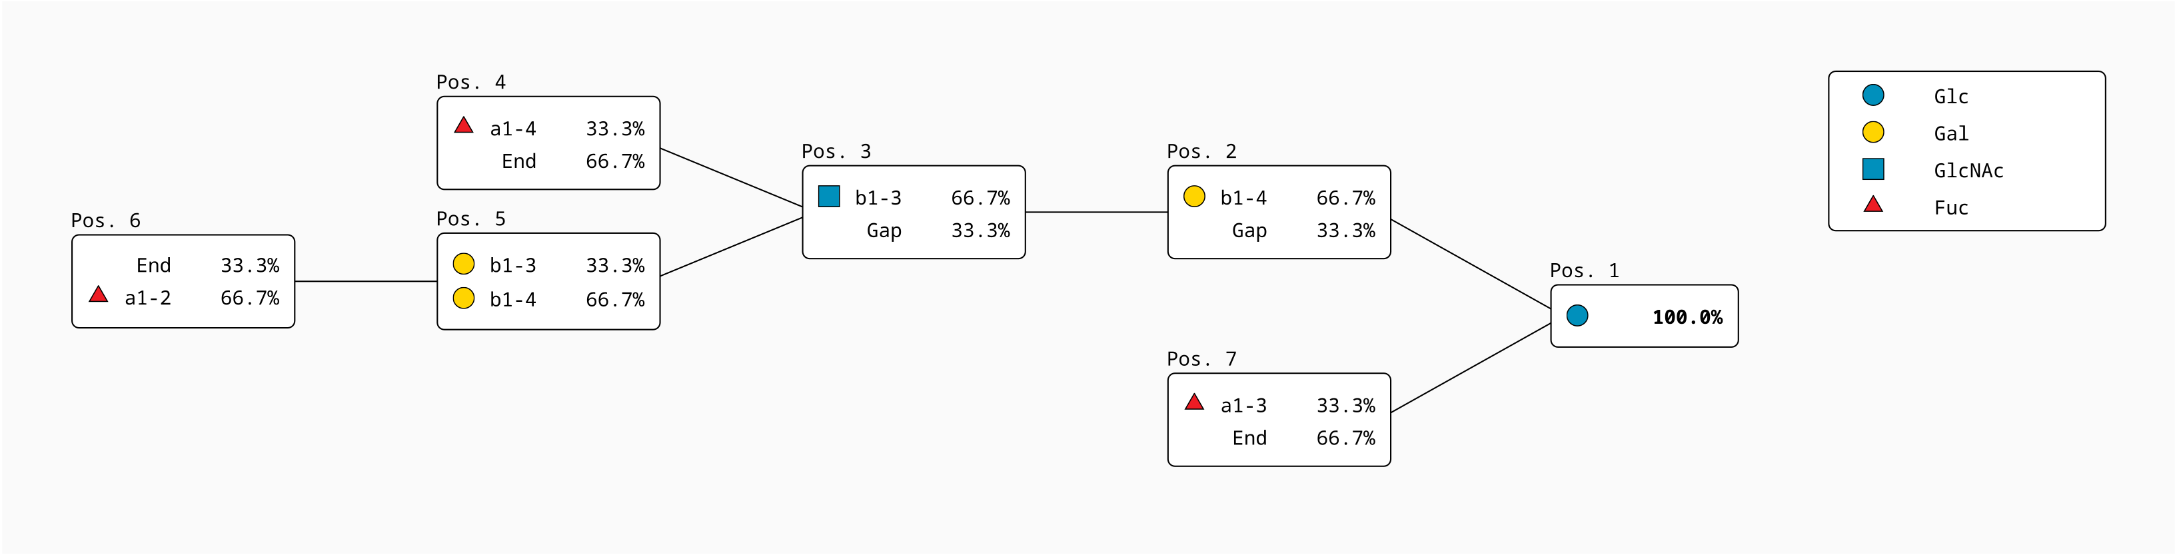Click the a1-3 linkage label in Pos. 7
This screenshot has width=2177, height=555.
1243,406
